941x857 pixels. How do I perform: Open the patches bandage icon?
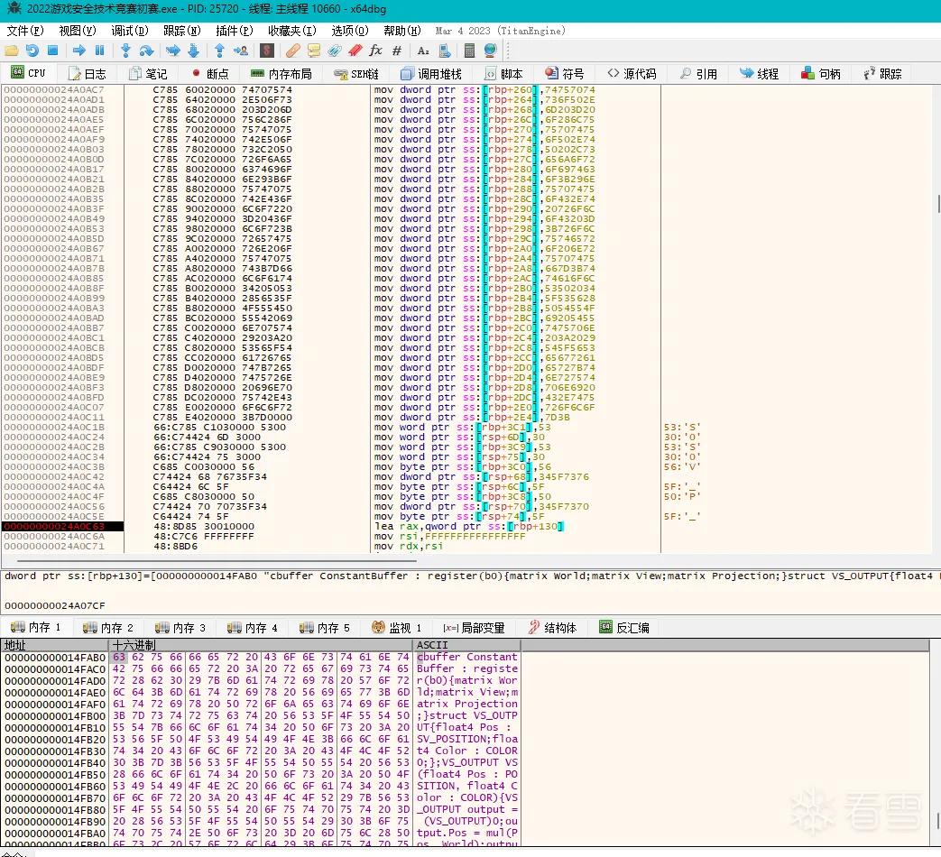[x=293, y=51]
